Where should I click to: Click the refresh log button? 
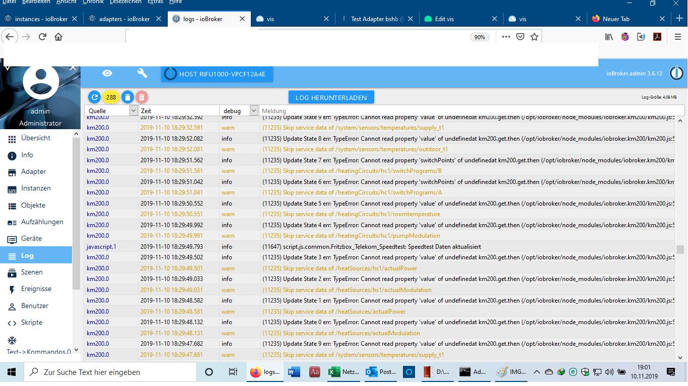tap(94, 97)
